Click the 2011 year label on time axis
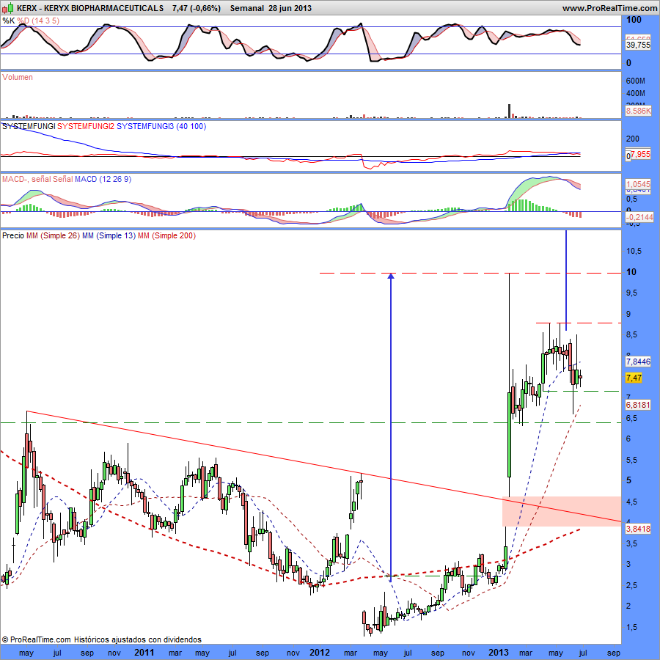 tap(144, 653)
